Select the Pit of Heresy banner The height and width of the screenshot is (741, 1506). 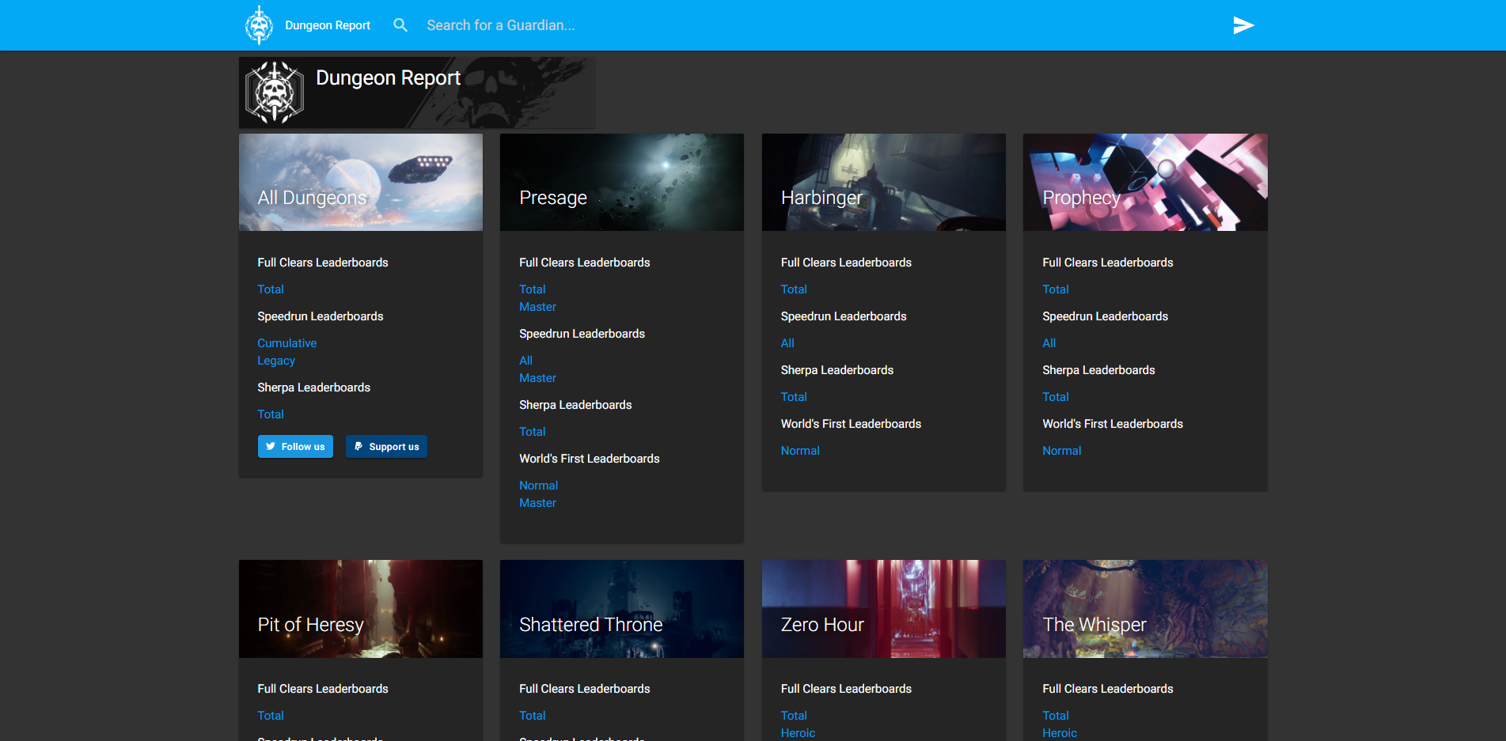361,609
